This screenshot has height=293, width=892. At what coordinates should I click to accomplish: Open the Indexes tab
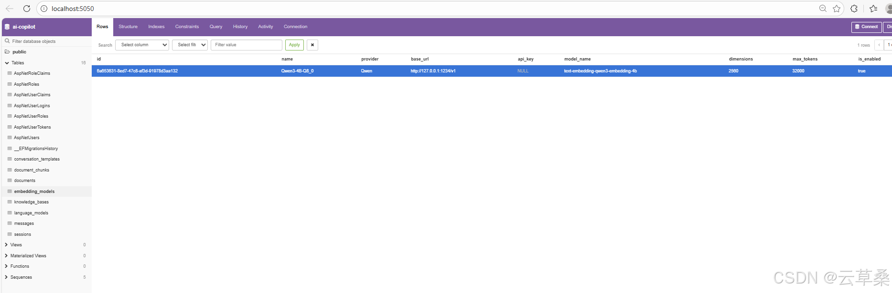point(156,27)
